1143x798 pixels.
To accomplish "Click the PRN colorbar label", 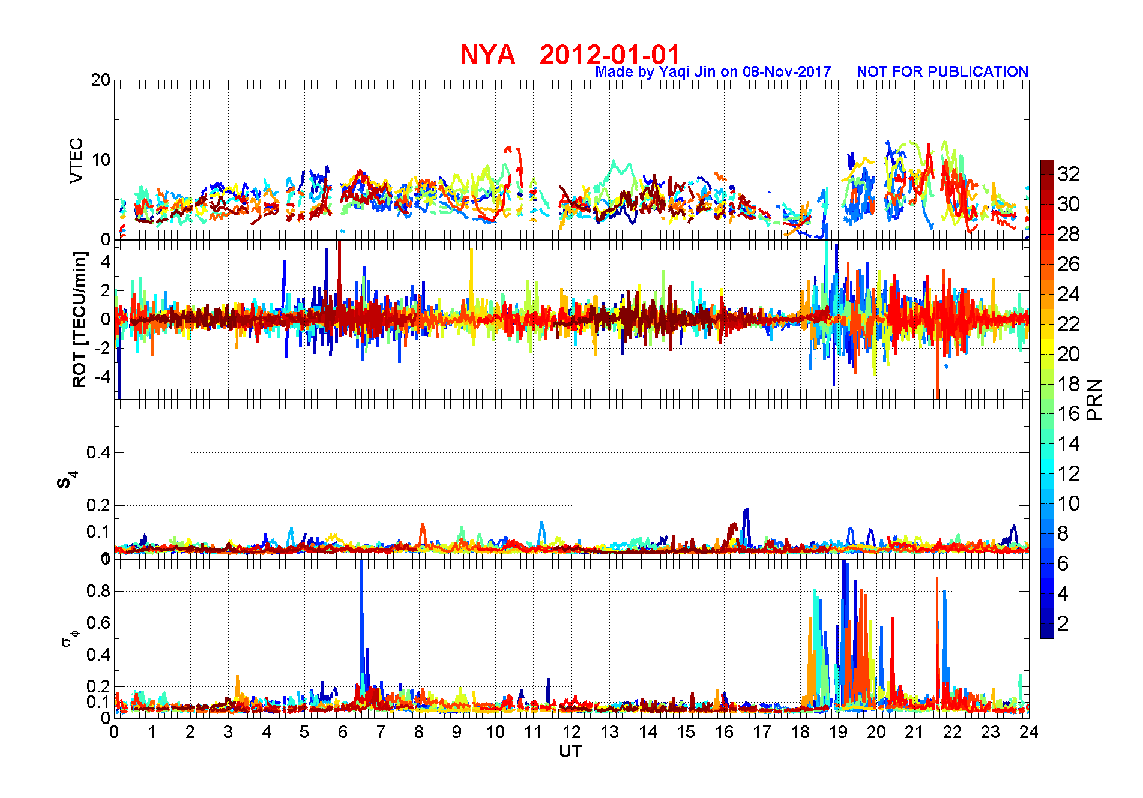I will click(1094, 399).
